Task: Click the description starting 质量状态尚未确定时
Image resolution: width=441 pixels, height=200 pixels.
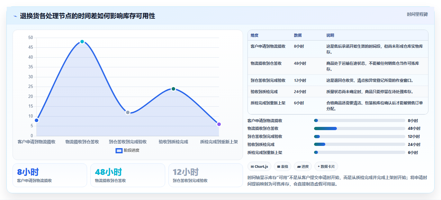Action: 370,92
